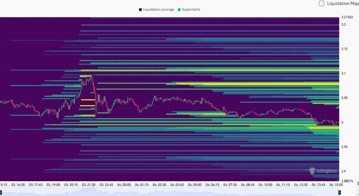
Task: Select the 03, 21:30 time axis label
Action: coord(89,184)
